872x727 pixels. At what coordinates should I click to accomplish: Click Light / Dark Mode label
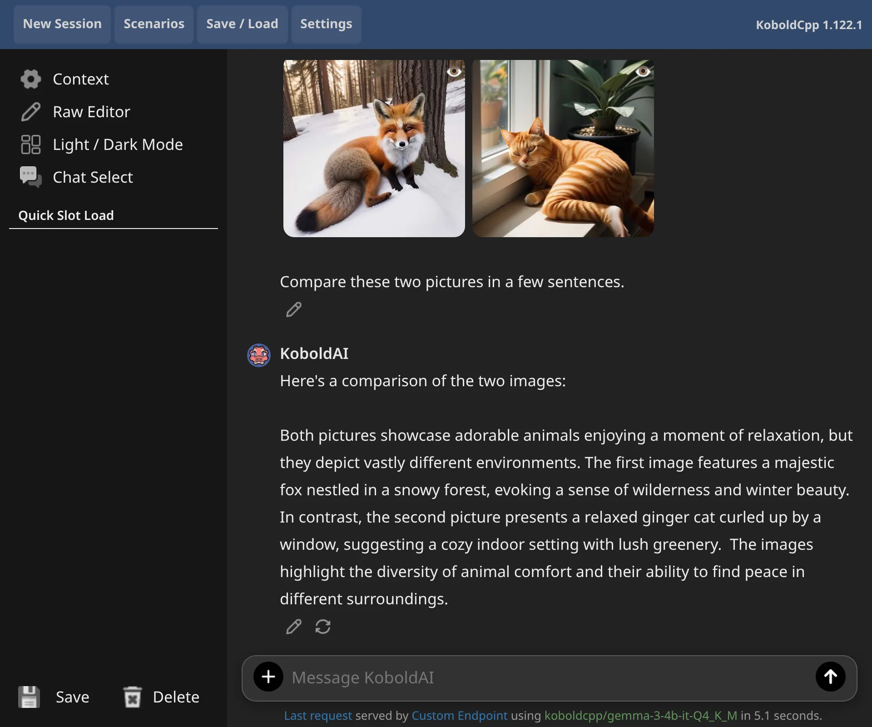pos(118,144)
